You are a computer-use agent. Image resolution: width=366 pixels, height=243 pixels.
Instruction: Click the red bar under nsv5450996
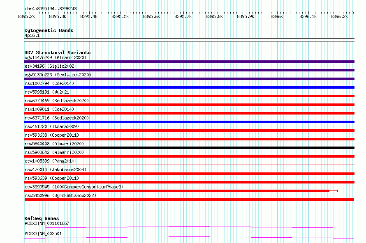coord(189,199)
